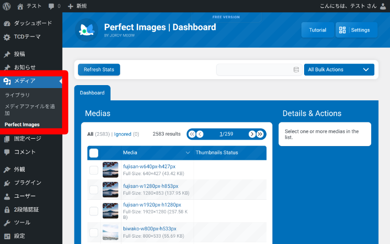Switch to the Dashboard tab
This screenshot has height=244, width=390.
(x=92, y=93)
